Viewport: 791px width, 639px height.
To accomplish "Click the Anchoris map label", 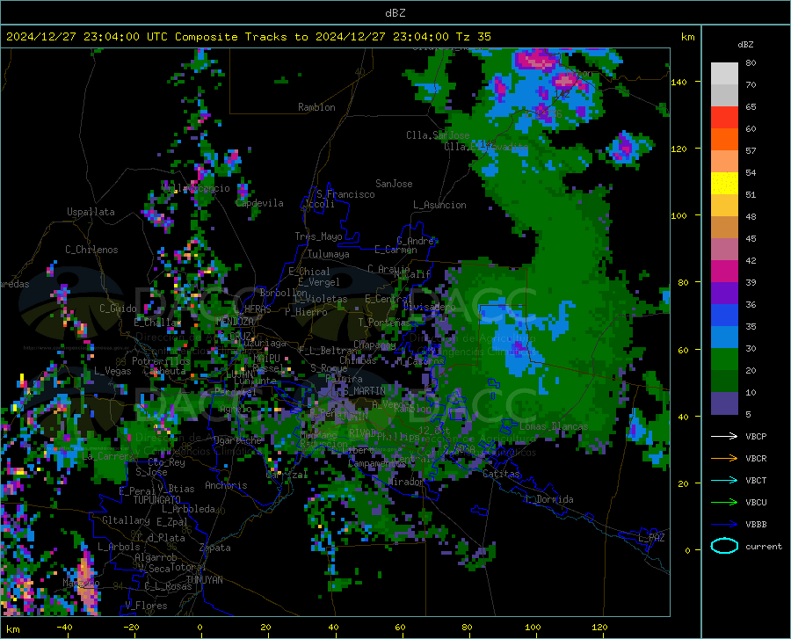I will pos(226,485).
